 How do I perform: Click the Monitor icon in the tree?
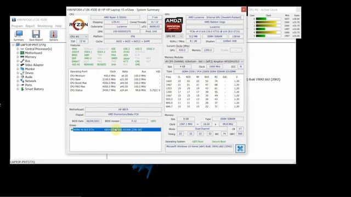22,69
